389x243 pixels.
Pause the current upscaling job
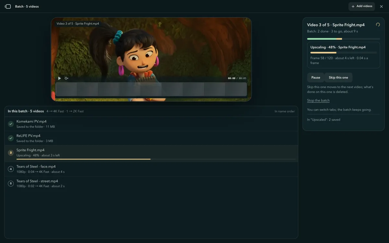(316, 77)
